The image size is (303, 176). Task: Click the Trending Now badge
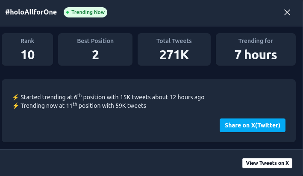point(85,12)
